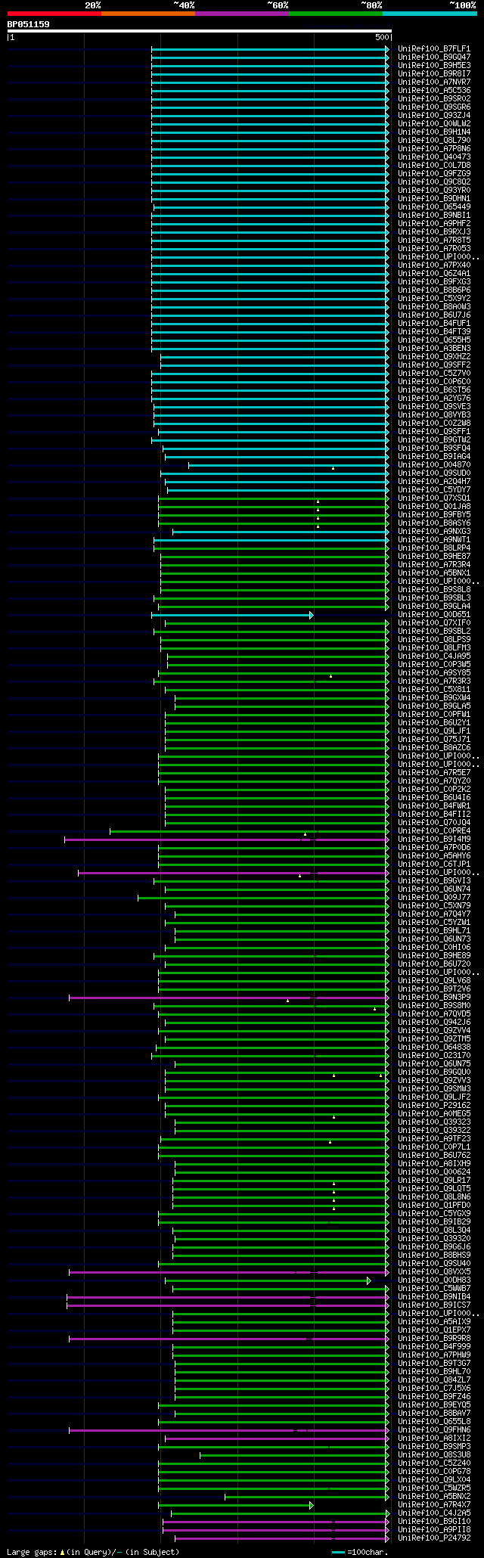Click label UniRef100_C6TJP1

(x=434, y=864)
